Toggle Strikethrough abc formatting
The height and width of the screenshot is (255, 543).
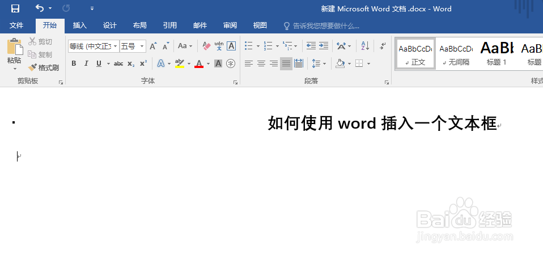click(x=118, y=63)
